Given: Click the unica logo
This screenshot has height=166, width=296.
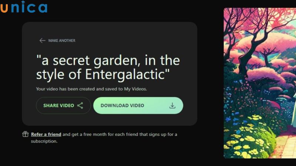Looking at the screenshot, I should coord(24,7).
